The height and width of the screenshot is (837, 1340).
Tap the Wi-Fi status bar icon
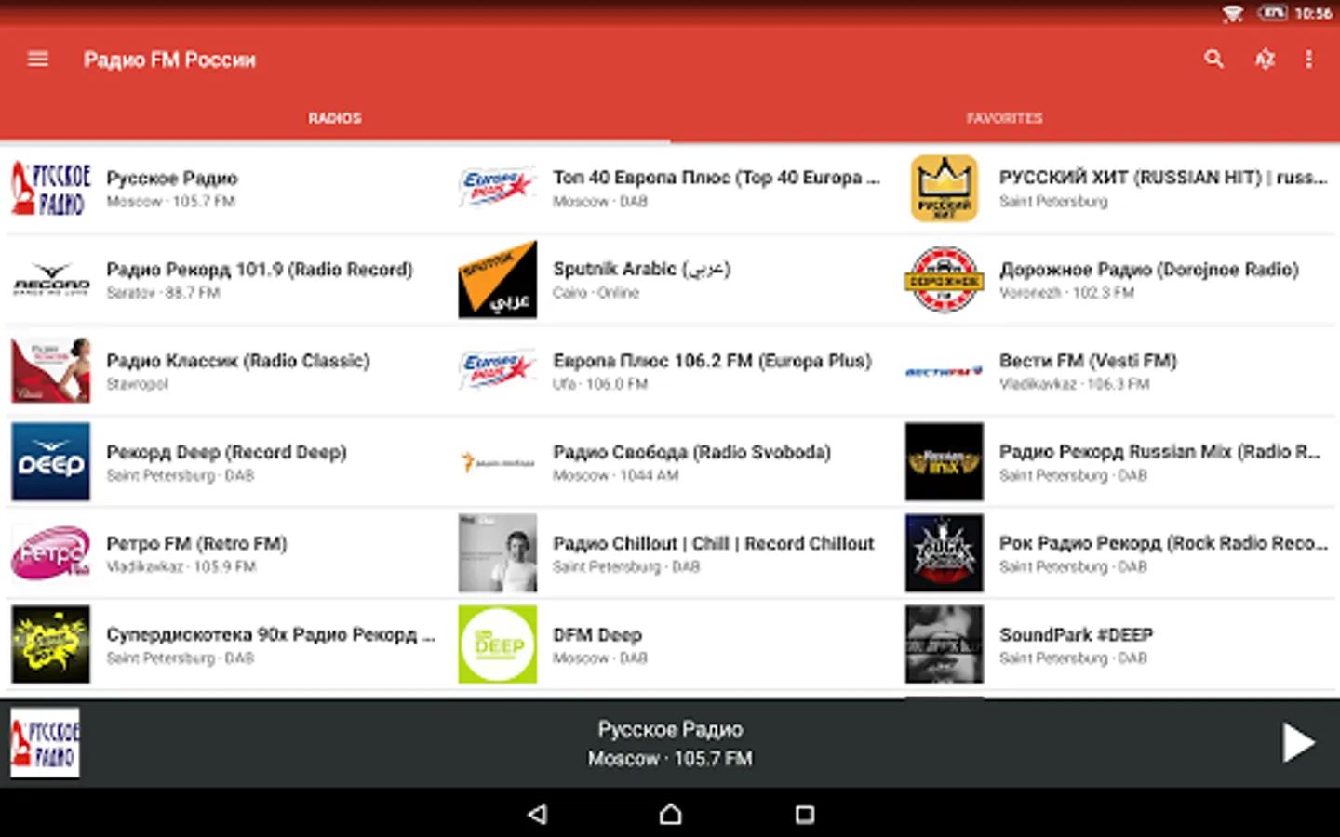pos(1233,13)
